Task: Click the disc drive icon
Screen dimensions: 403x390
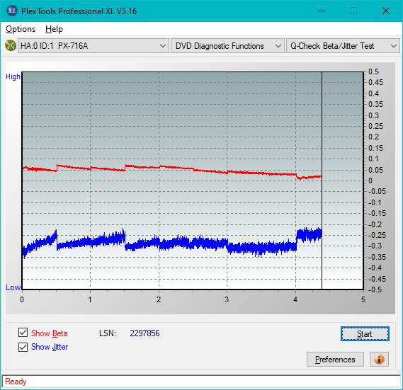Action: click(11, 46)
